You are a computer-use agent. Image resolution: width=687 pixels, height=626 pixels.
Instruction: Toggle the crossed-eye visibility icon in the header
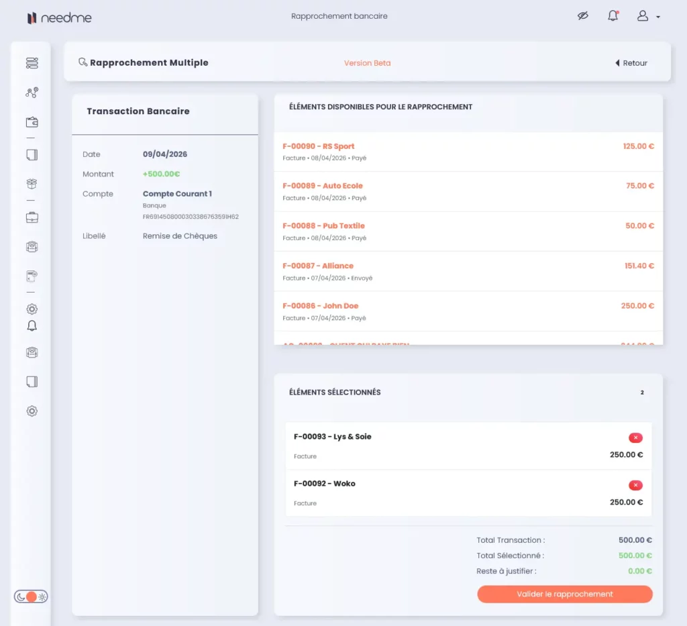[582, 16]
